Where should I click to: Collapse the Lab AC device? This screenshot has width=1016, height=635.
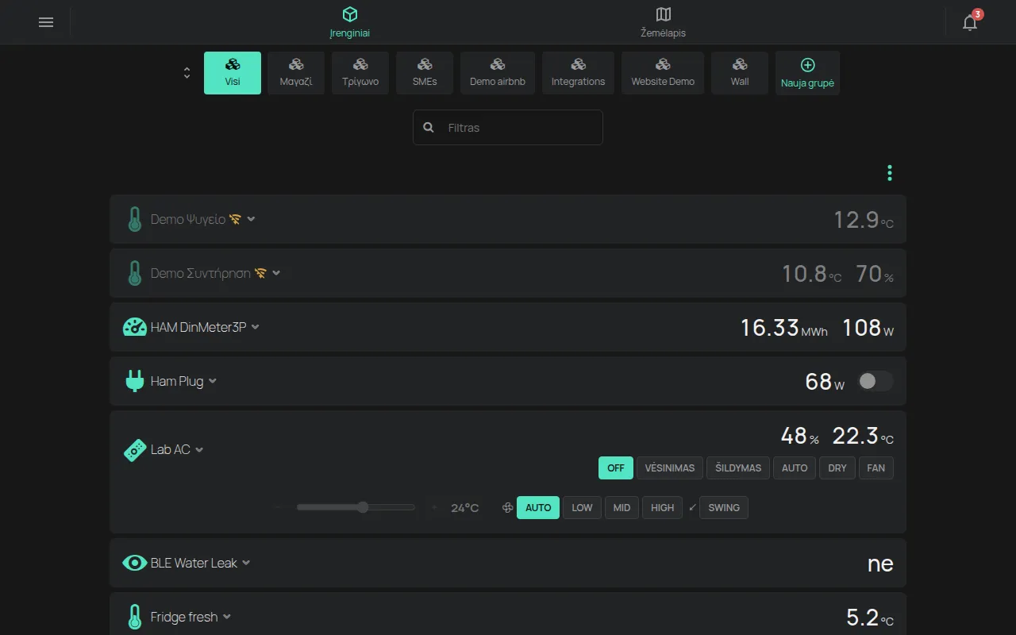[x=199, y=449]
